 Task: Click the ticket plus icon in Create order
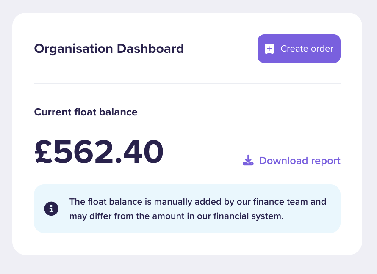(x=269, y=49)
